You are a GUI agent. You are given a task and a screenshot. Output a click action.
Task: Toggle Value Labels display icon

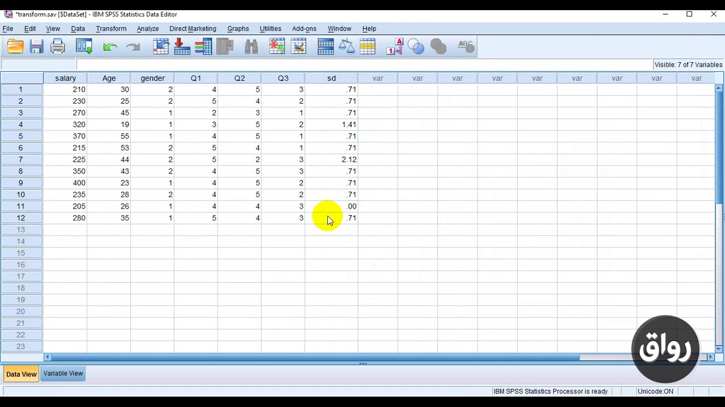coord(395,46)
